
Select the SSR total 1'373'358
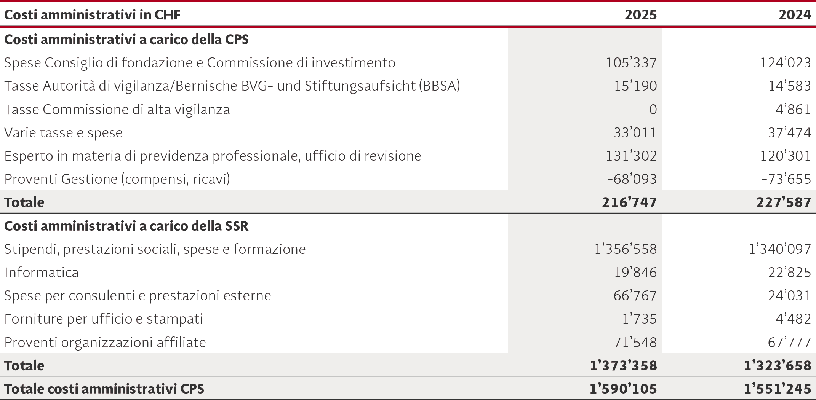pyautogui.click(x=624, y=366)
